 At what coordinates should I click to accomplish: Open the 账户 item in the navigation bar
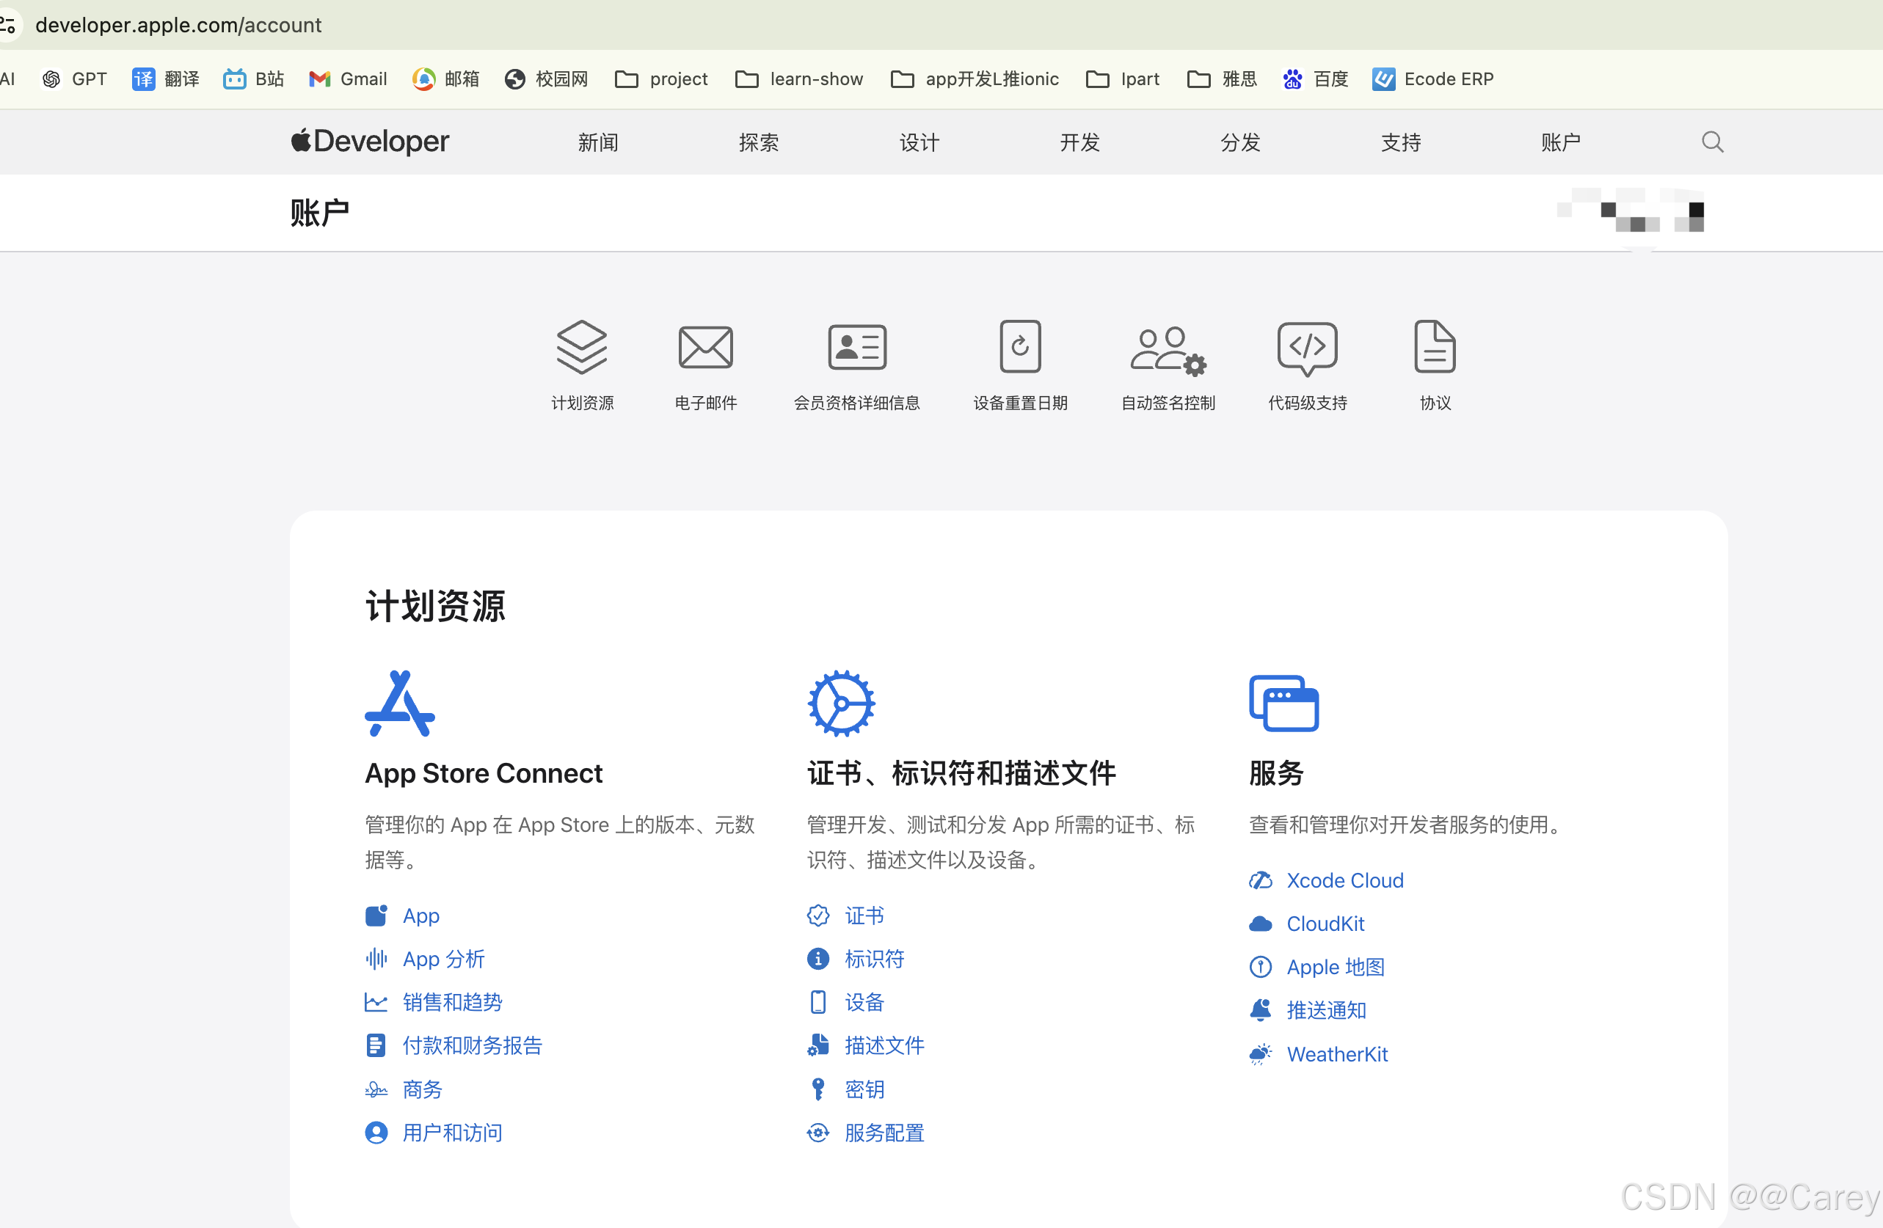pos(1560,142)
